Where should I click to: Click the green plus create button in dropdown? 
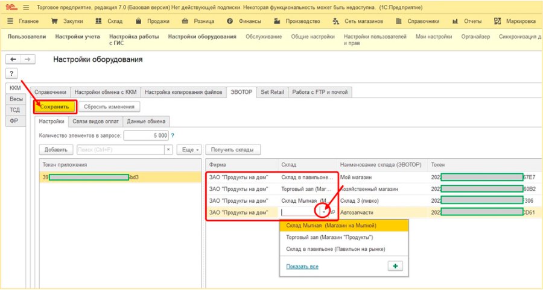pyautogui.click(x=395, y=266)
